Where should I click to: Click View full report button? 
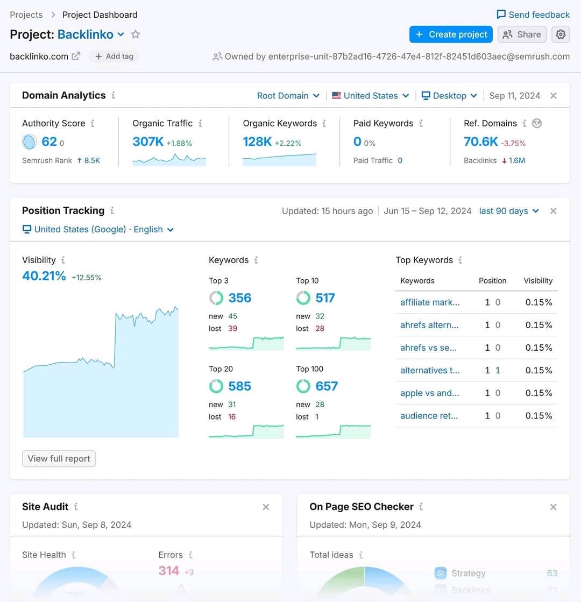[x=59, y=458]
